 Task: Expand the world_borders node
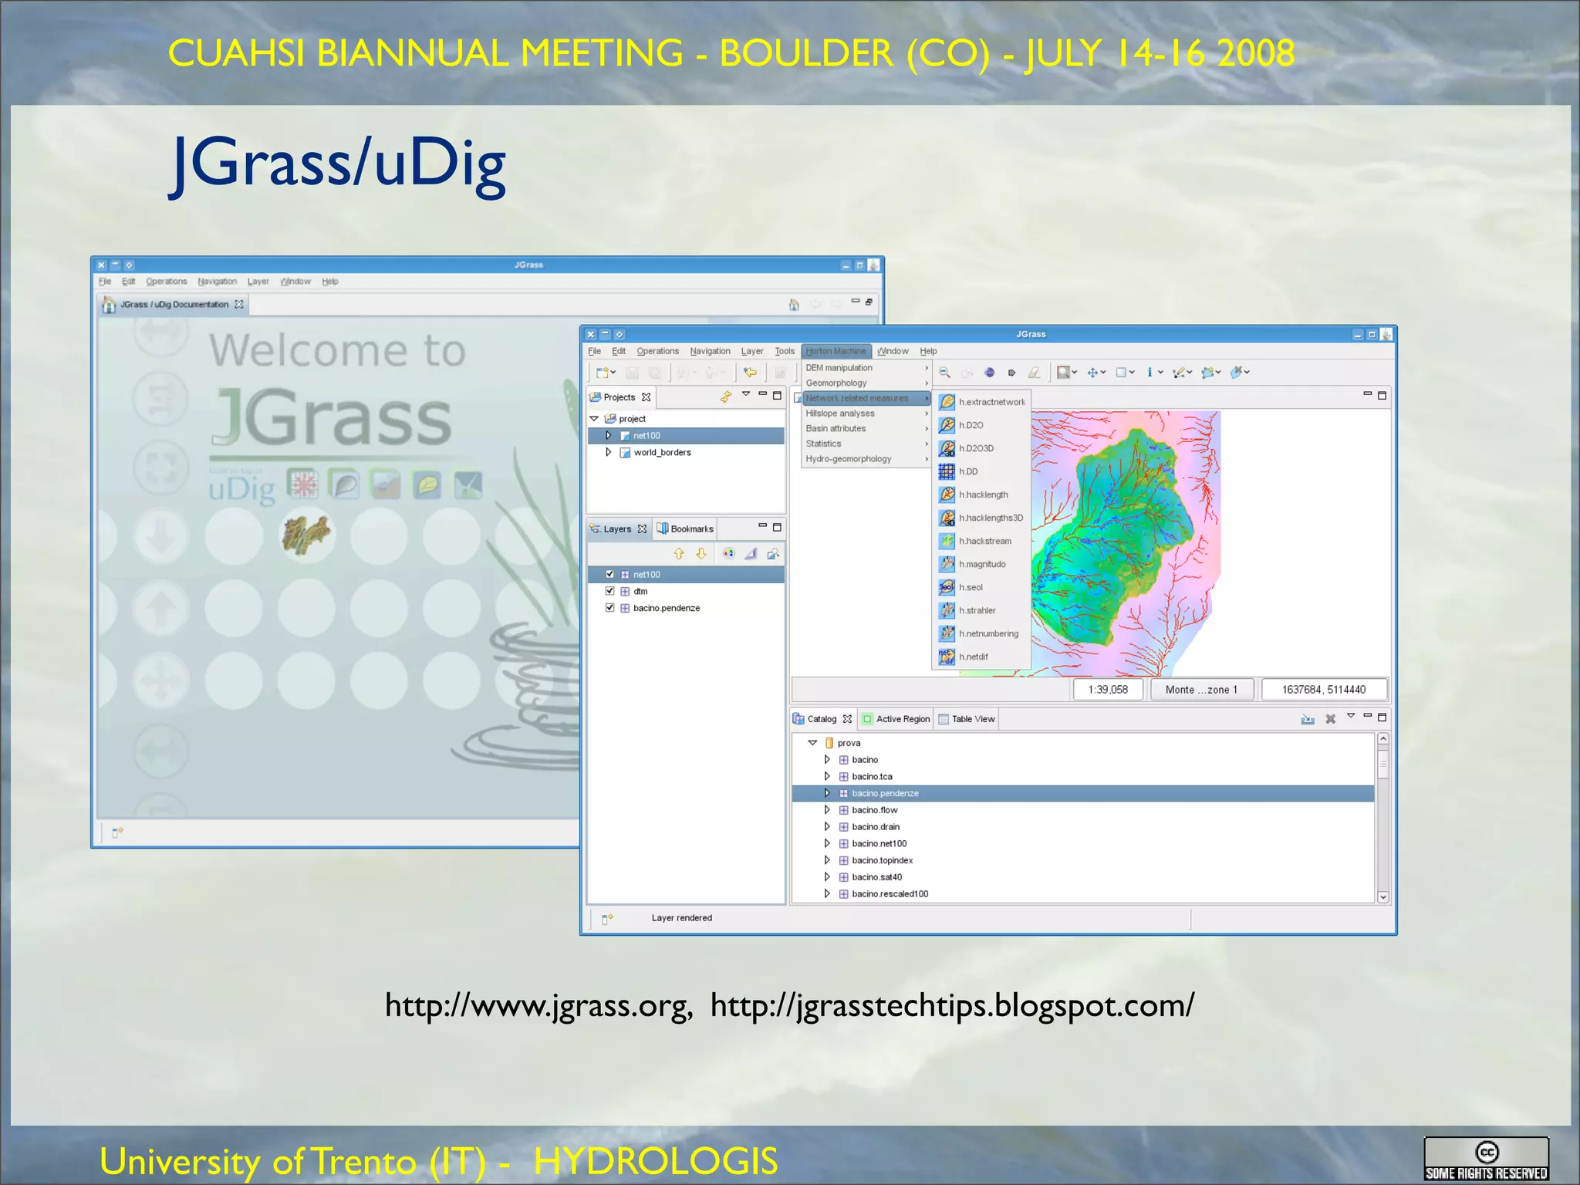coord(608,453)
